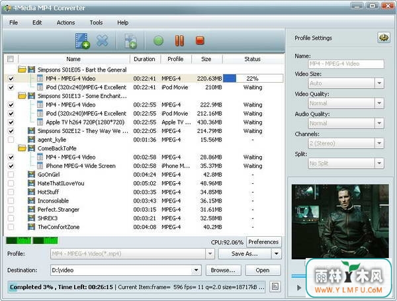Click the Open destination button

[263, 270]
